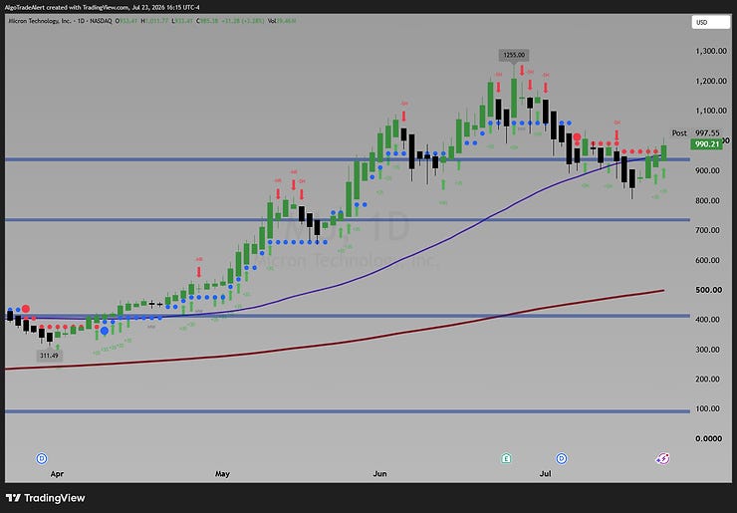Image resolution: width=737 pixels, height=513 pixels.
Task: Click the dividend D icon above Apr
Action: 42,458
